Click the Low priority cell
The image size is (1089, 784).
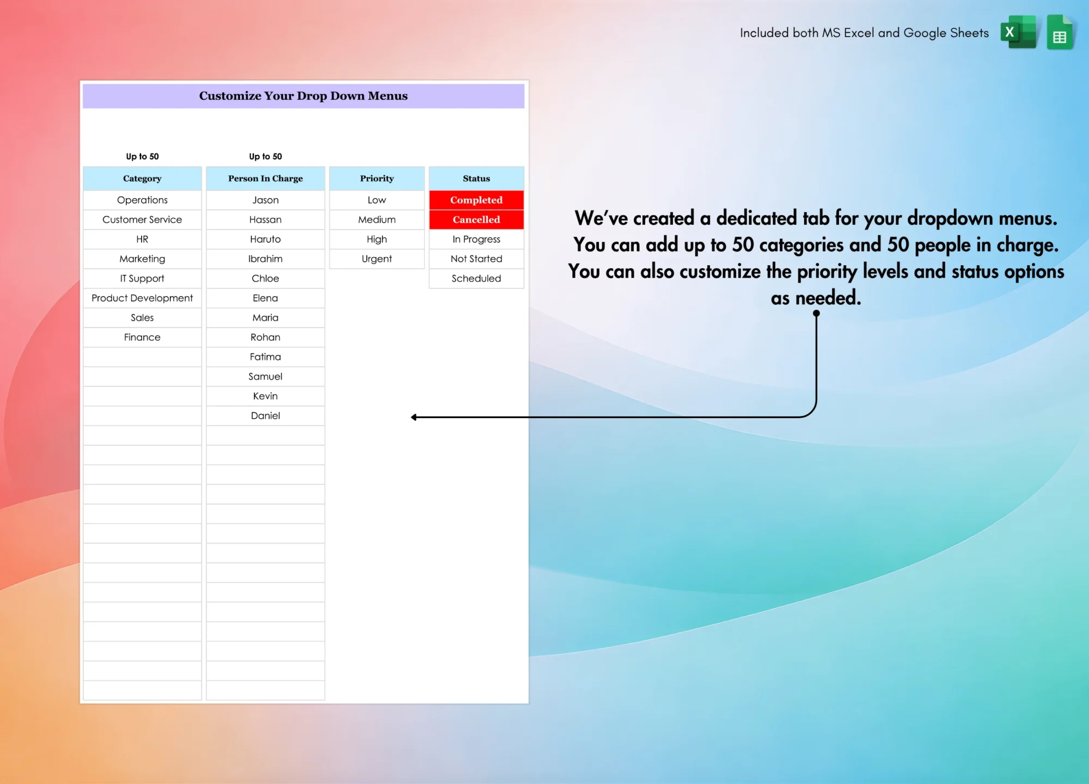point(377,200)
